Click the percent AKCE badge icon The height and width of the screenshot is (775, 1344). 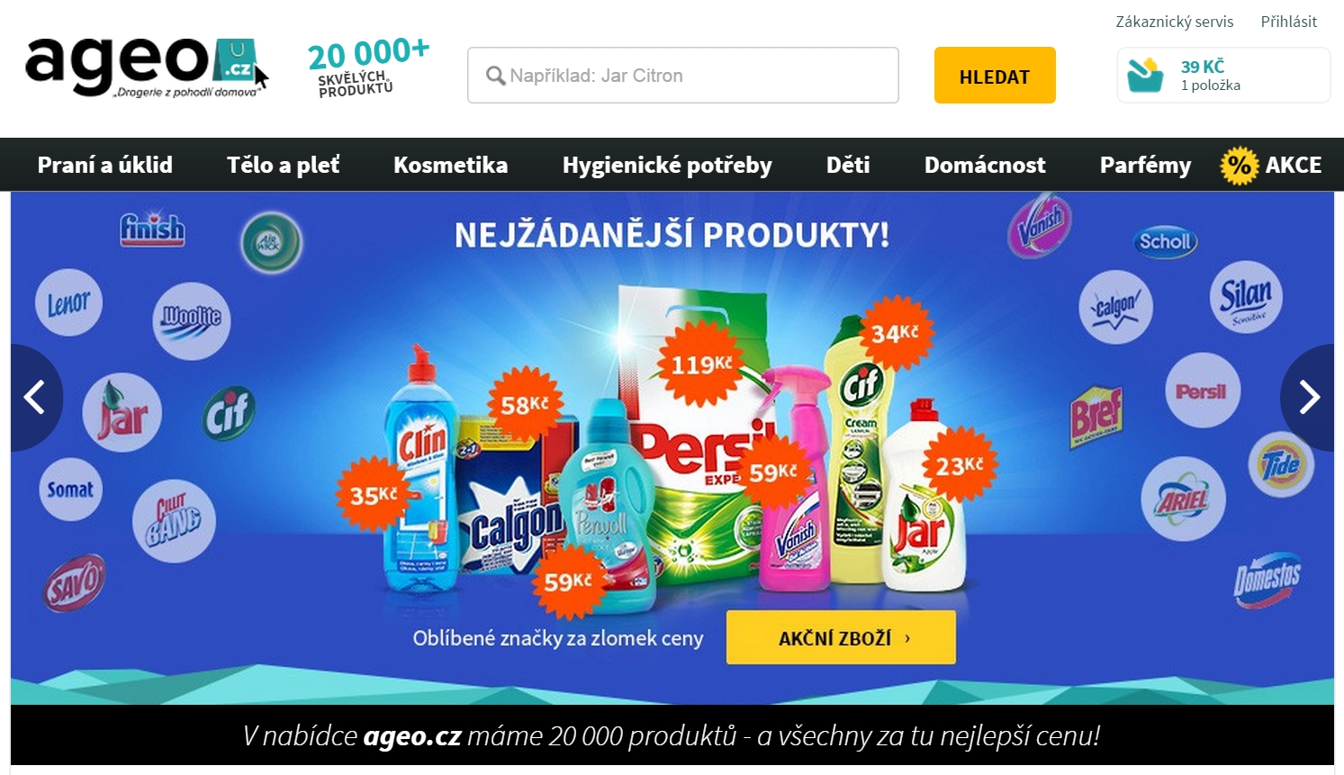point(1239,166)
